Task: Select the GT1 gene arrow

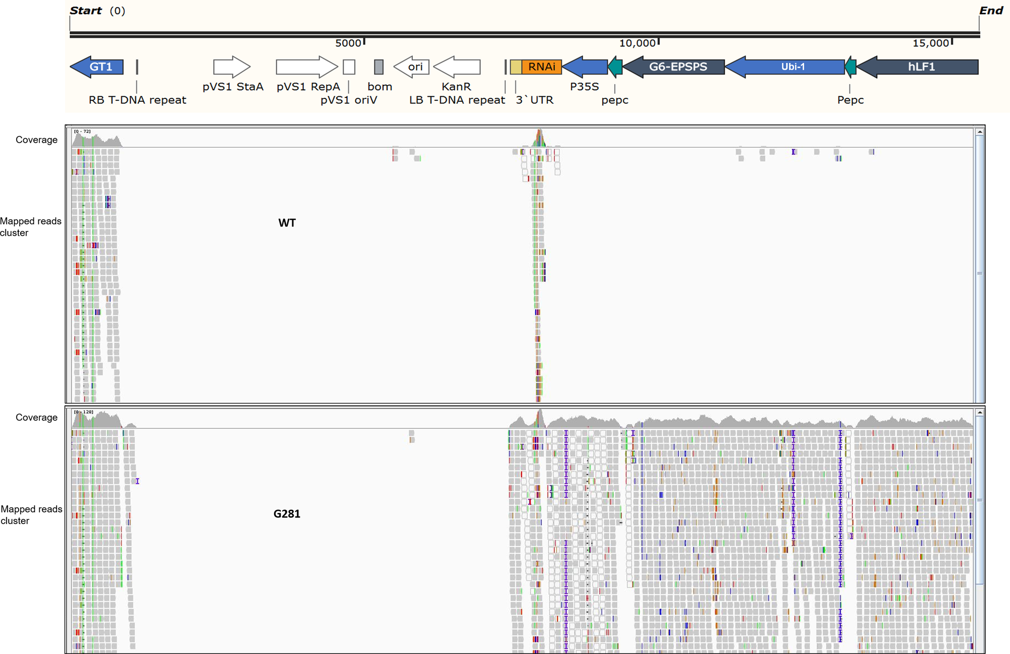Action: [x=97, y=66]
